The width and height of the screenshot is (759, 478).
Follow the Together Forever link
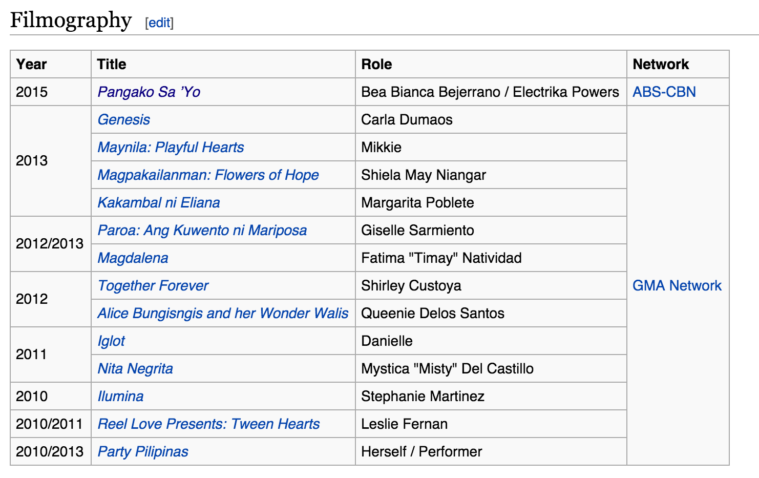click(153, 286)
